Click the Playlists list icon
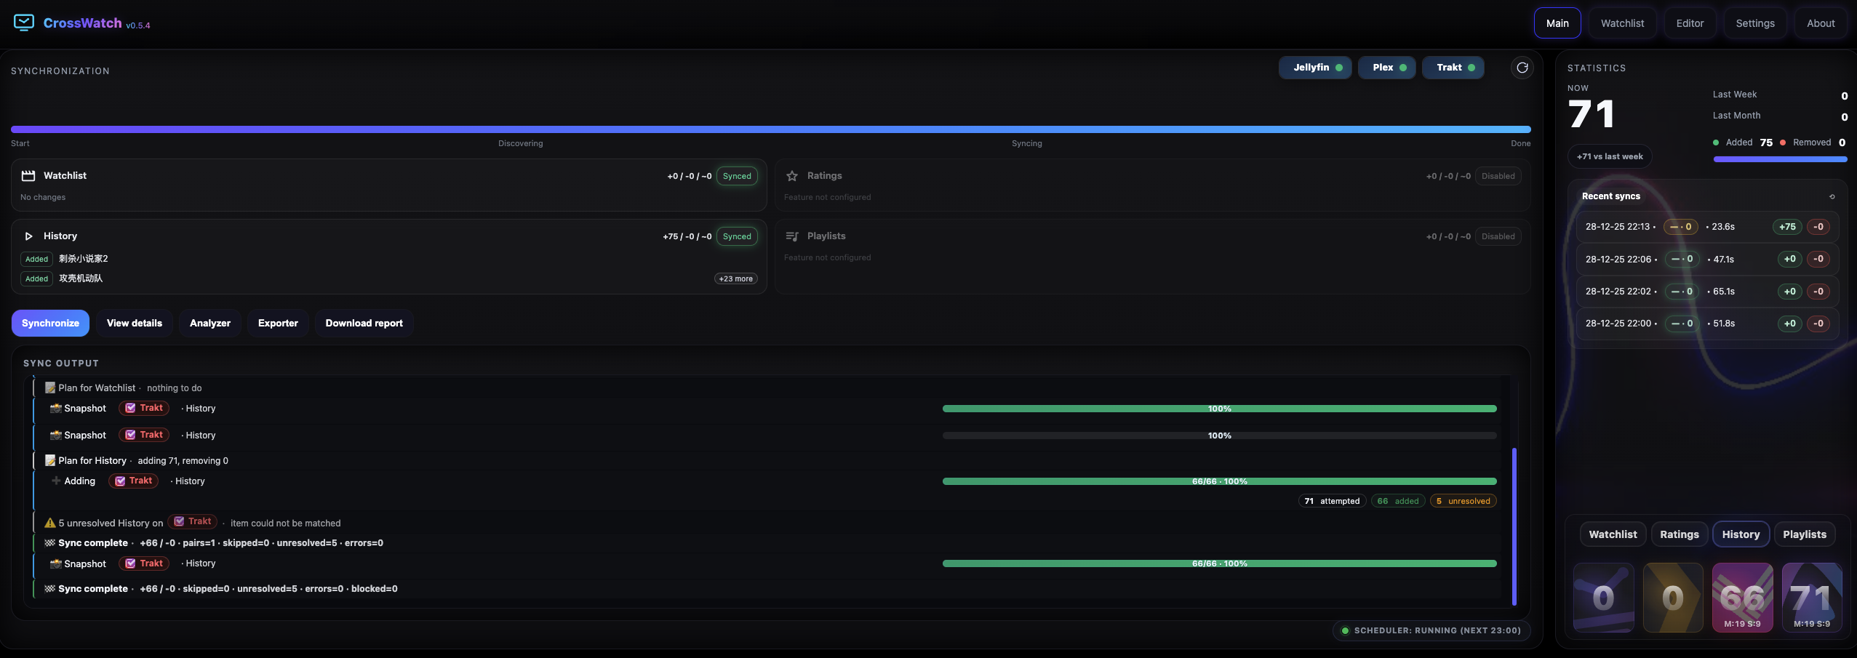 point(792,236)
